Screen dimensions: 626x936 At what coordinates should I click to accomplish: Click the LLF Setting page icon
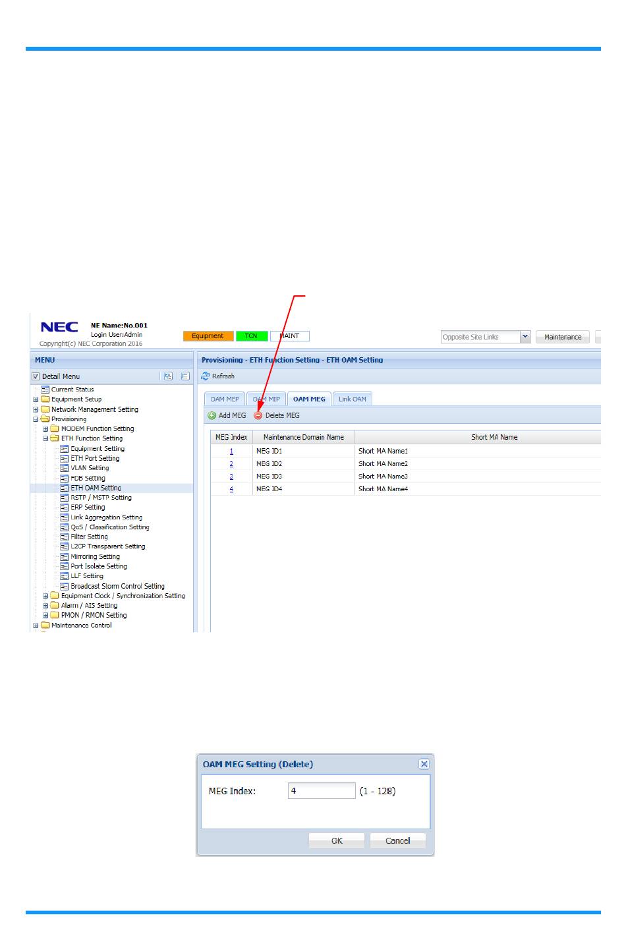(65, 576)
